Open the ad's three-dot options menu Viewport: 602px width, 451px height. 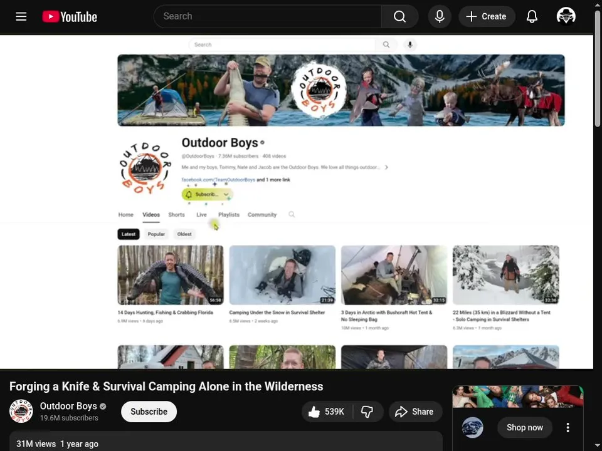coord(568,428)
